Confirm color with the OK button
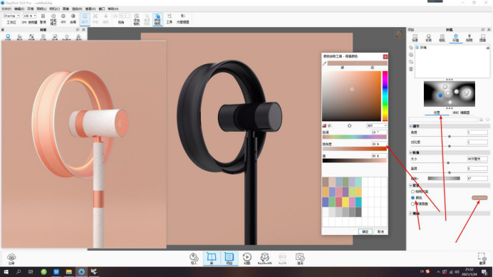Viewport: 493px width, 277px height. click(x=365, y=231)
